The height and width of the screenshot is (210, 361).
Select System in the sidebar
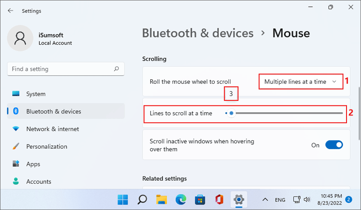pyautogui.click(x=66, y=94)
